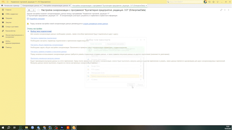This screenshot has width=232, height=130.
Task: Open the notifications icon in the title bar
Action: pyautogui.click(x=205, y=2)
